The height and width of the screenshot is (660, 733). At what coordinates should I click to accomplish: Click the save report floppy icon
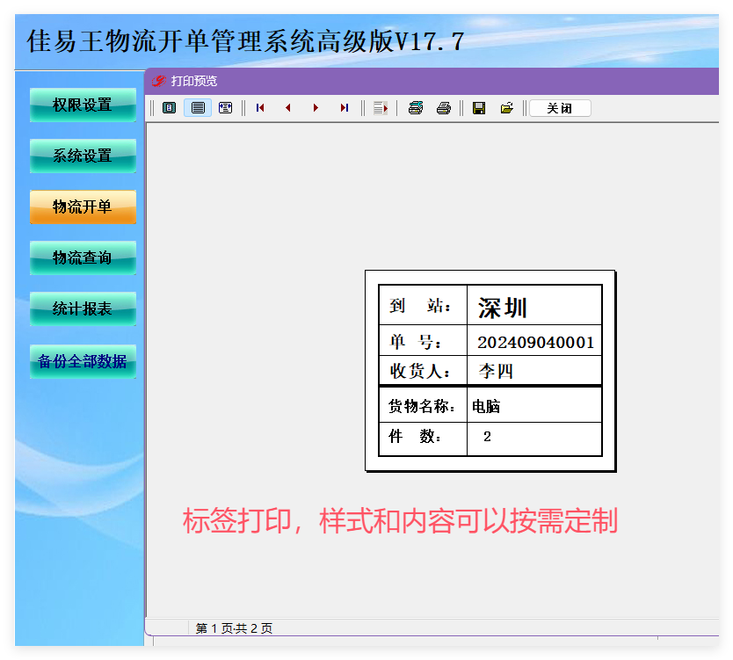(x=479, y=108)
